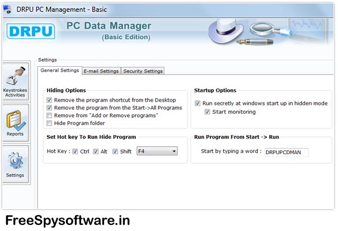Click the Start by typing a word label
The height and width of the screenshot is (231, 338).
coord(231,151)
